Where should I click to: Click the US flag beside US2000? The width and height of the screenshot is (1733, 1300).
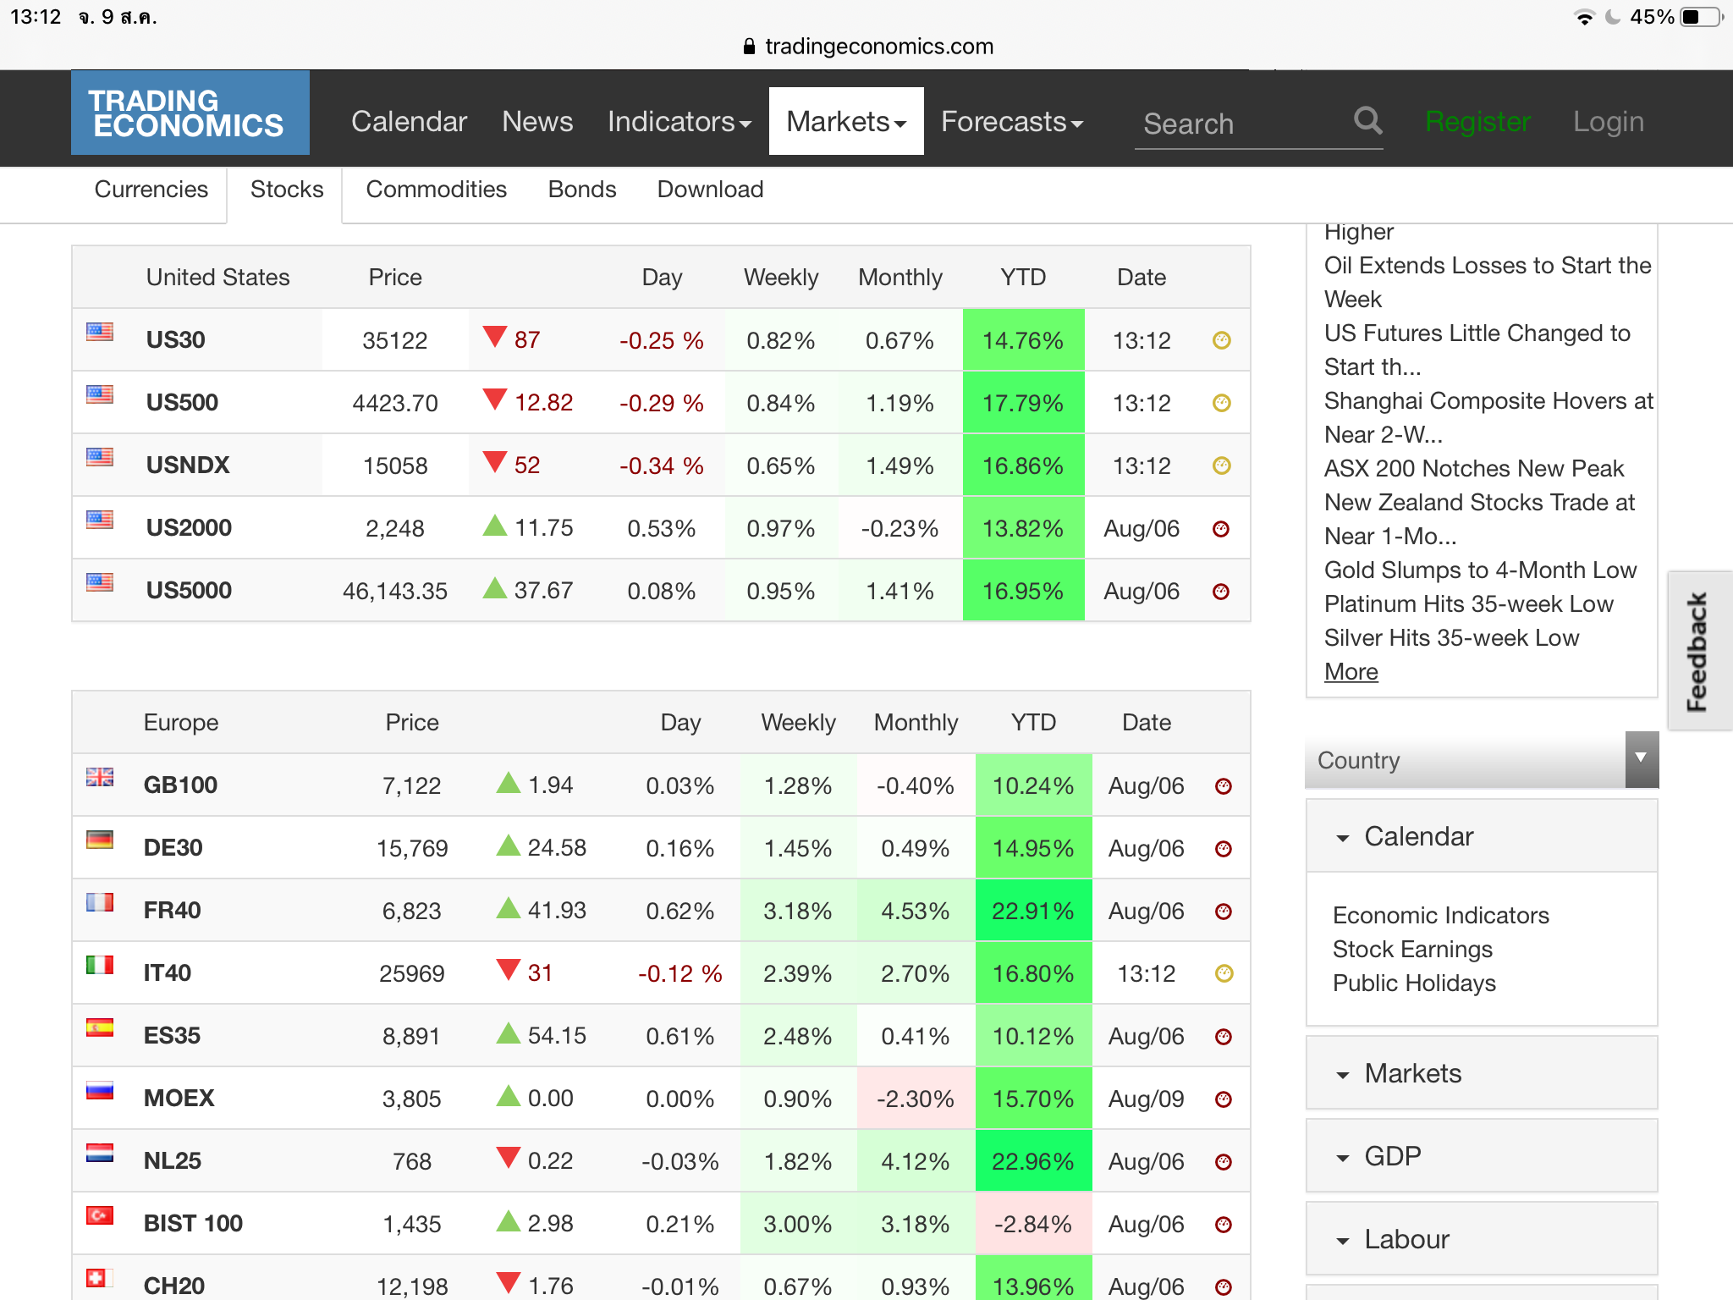[x=100, y=520]
